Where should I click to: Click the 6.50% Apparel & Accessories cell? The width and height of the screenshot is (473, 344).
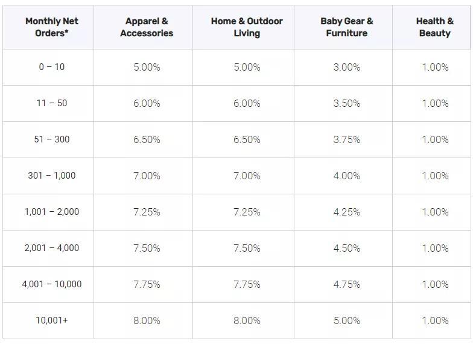point(147,139)
